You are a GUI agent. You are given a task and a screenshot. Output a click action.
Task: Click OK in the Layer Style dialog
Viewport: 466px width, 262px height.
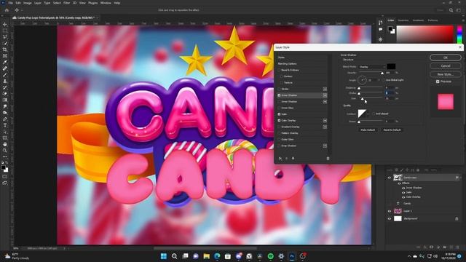pyautogui.click(x=446, y=57)
